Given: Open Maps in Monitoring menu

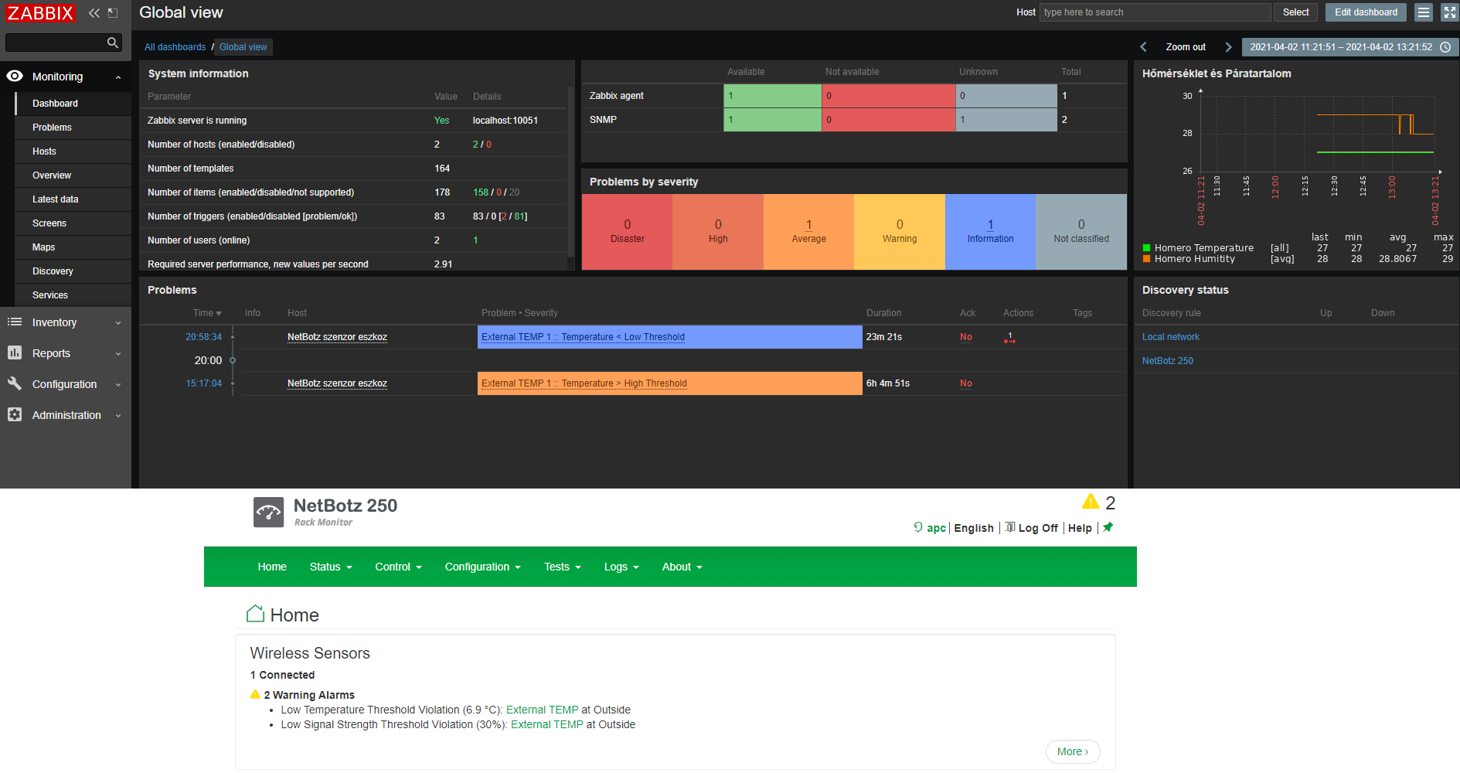Looking at the screenshot, I should 43,247.
